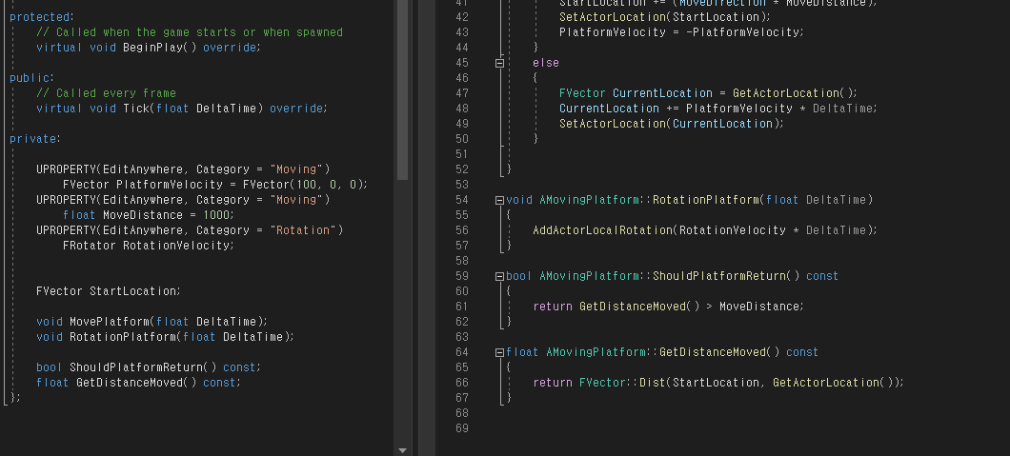Click the 'else' keyword on line 45
1010x456 pixels.
pyautogui.click(x=546, y=63)
